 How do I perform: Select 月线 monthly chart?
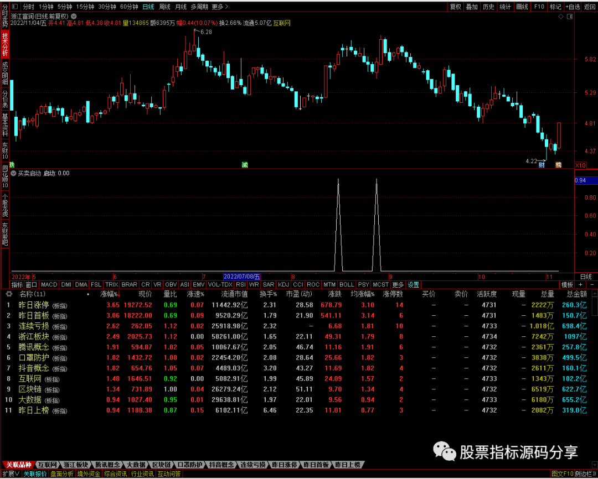pyautogui.click(x=181, y=7)
